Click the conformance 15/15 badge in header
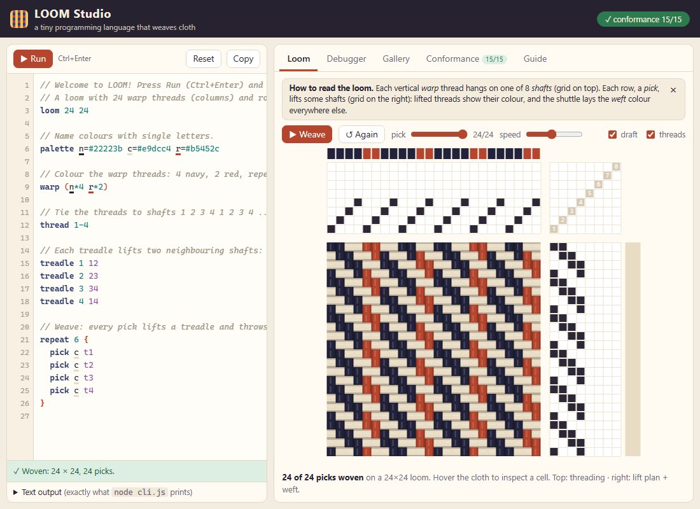The image size is (700, 509). (x=643, y=19)
